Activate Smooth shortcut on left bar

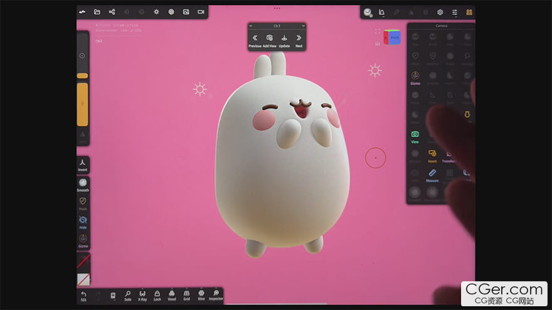(x=83, y=185)
